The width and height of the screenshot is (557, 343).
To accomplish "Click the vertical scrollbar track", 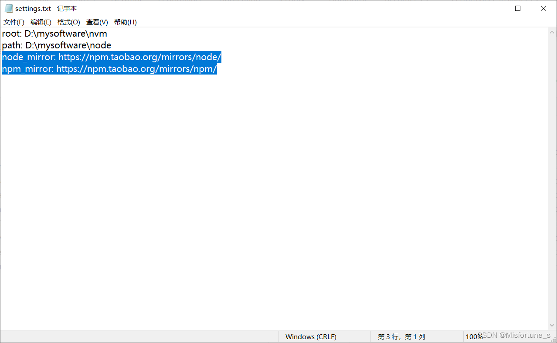I will coord(552,174).
